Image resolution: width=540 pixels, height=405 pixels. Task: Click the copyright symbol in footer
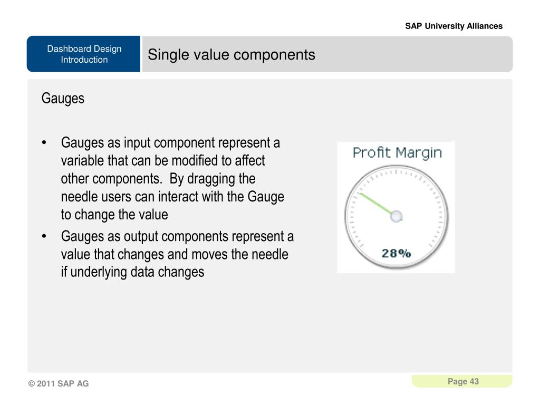pos(32,384)
